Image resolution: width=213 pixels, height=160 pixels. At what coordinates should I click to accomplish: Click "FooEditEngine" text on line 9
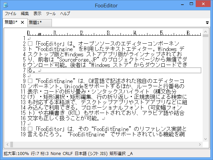pos(55,81)
